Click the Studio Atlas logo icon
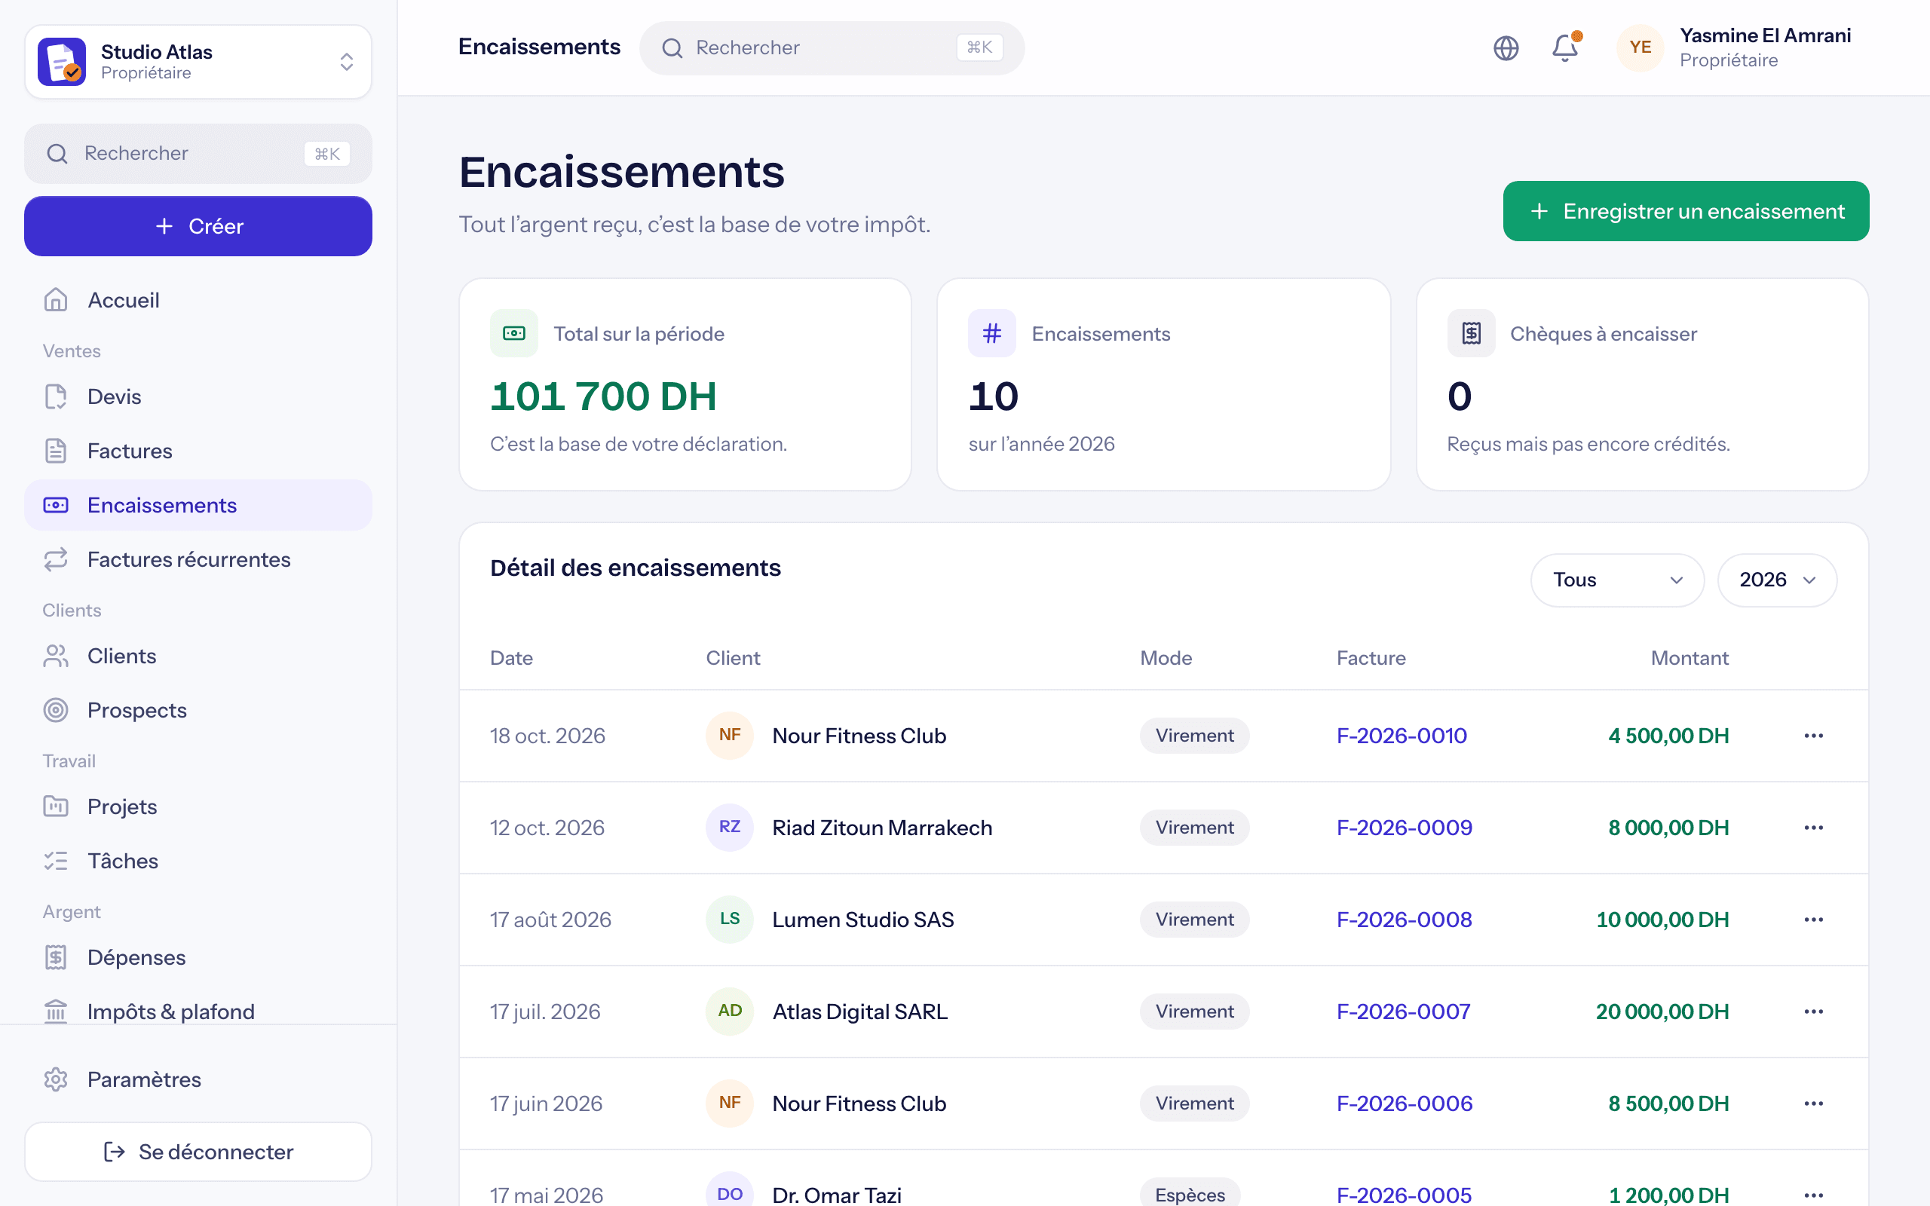 63,61
